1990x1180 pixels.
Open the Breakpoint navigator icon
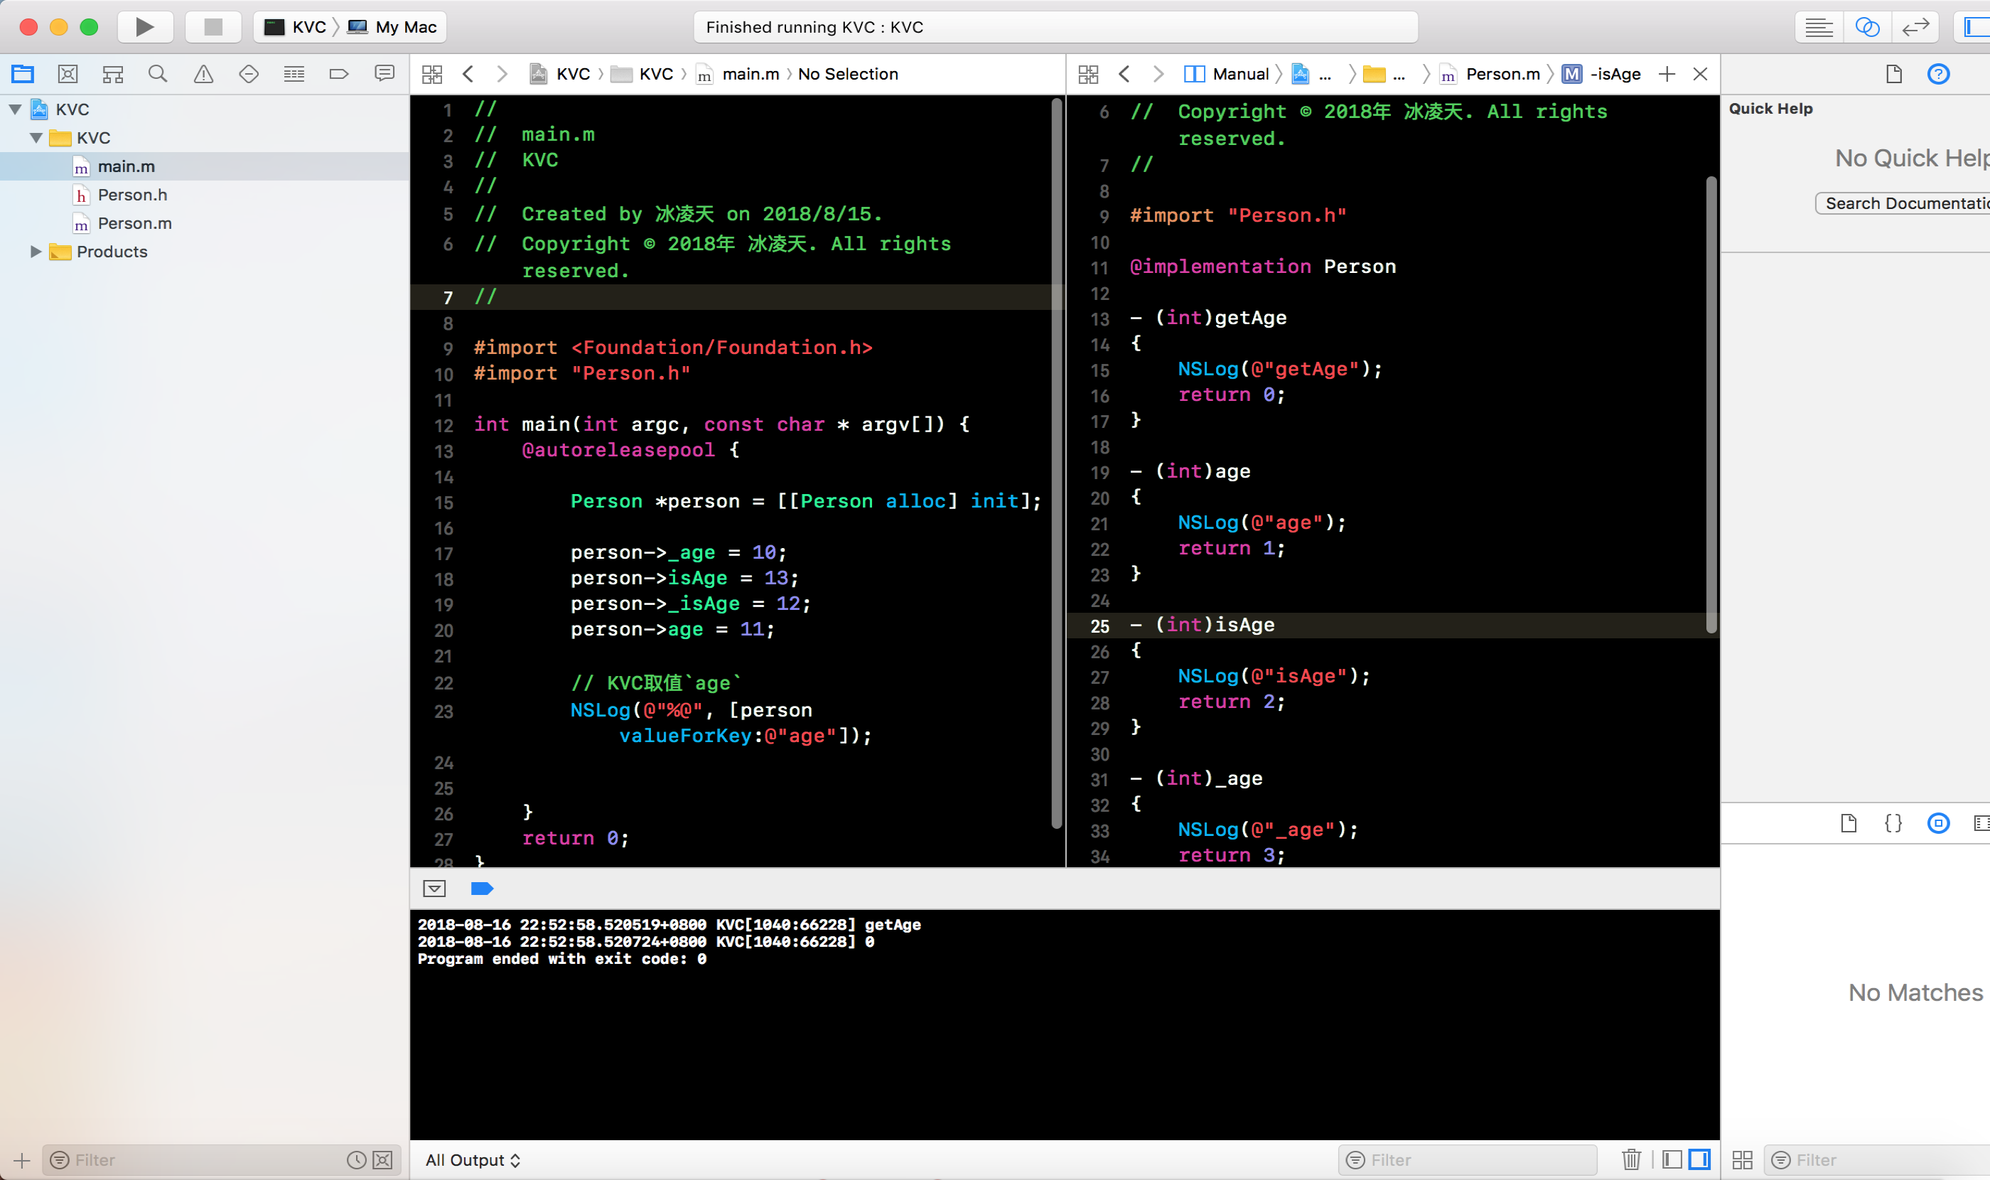pos(339,74)
